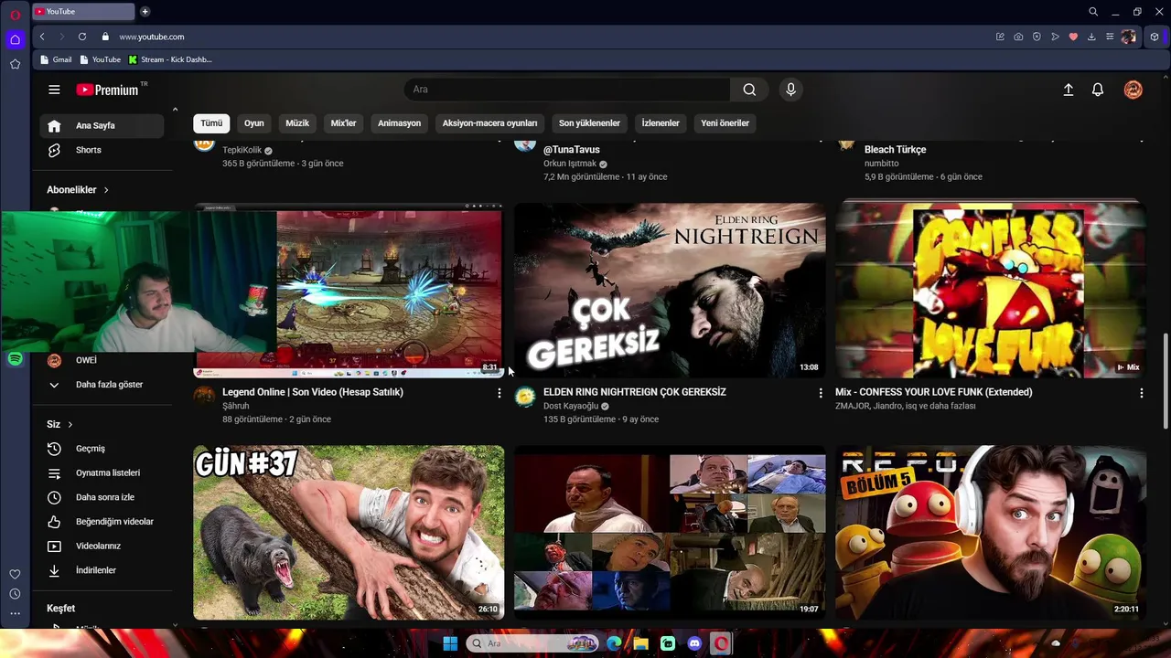Open the YouTube hamburger guide menu

(54, 90)
